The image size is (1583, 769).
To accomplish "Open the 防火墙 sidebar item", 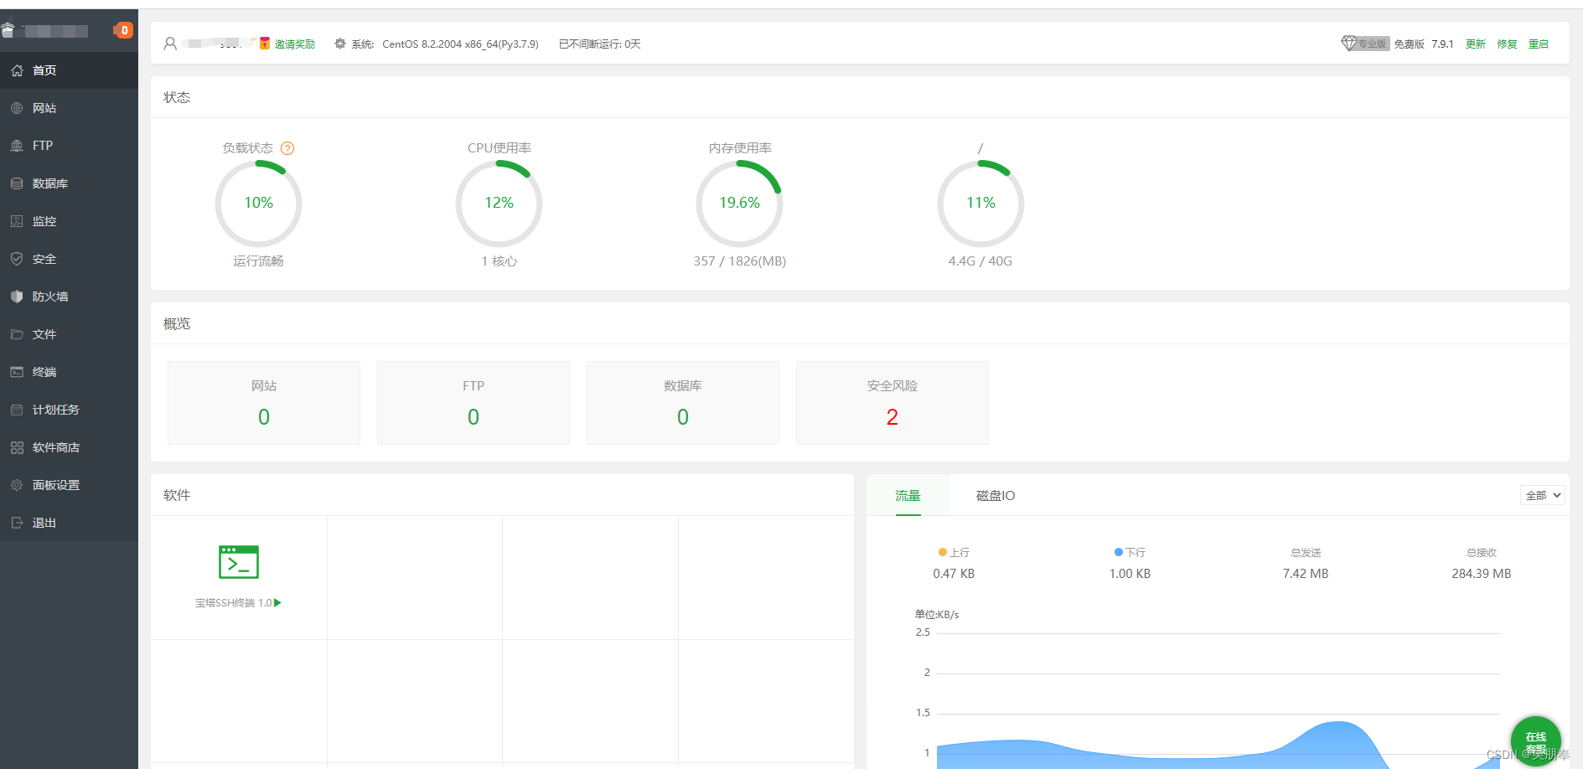I will click(69, 297).
